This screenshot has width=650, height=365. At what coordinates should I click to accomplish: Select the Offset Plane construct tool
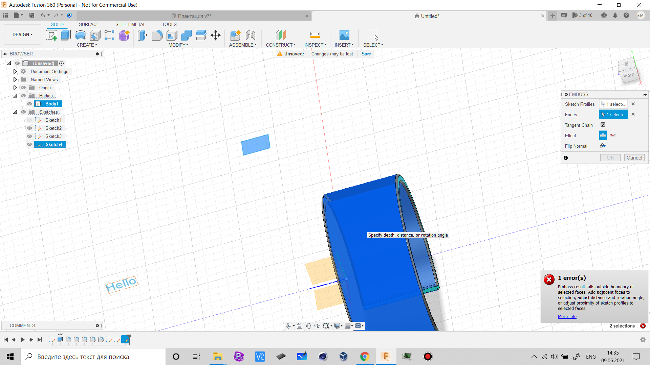click(x=281, y=35)
